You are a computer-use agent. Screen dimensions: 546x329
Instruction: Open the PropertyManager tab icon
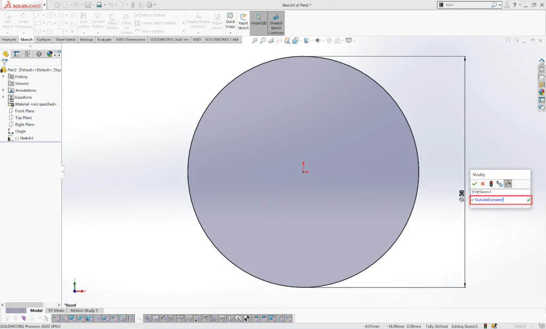coord(17,54)
